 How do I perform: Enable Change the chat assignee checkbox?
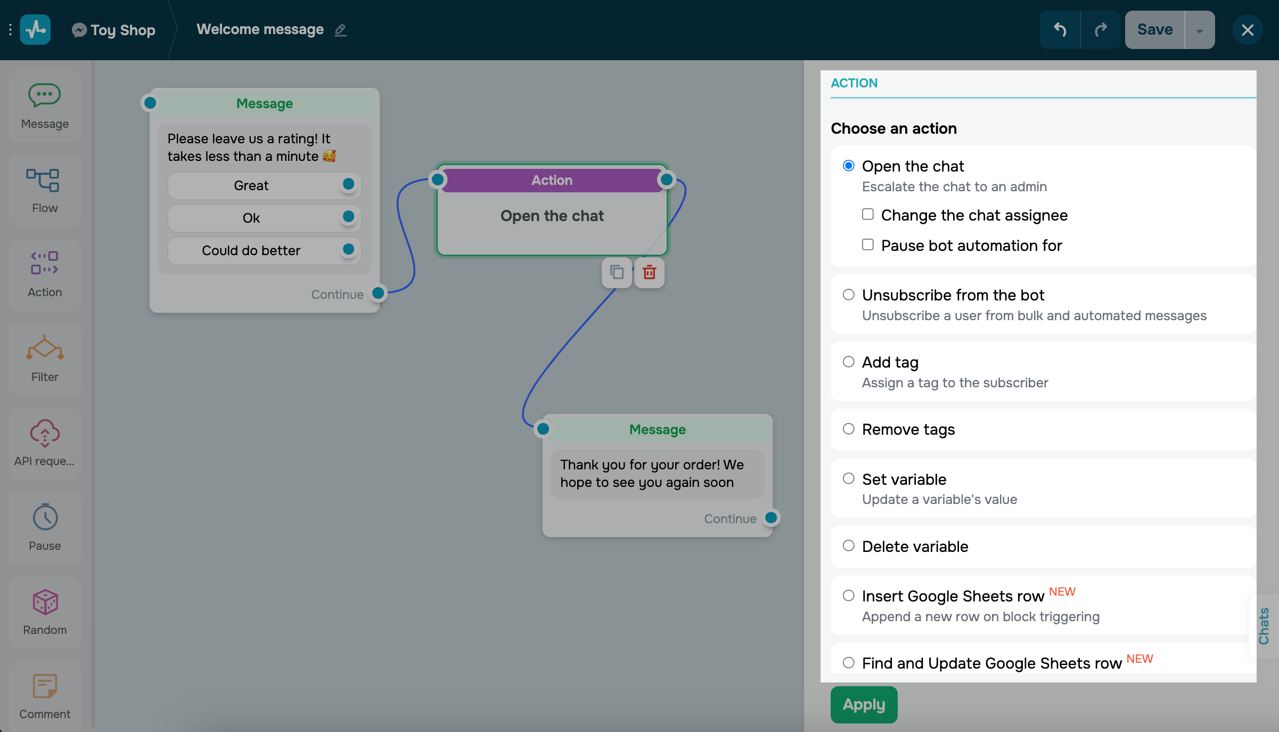tap(868, 214)
